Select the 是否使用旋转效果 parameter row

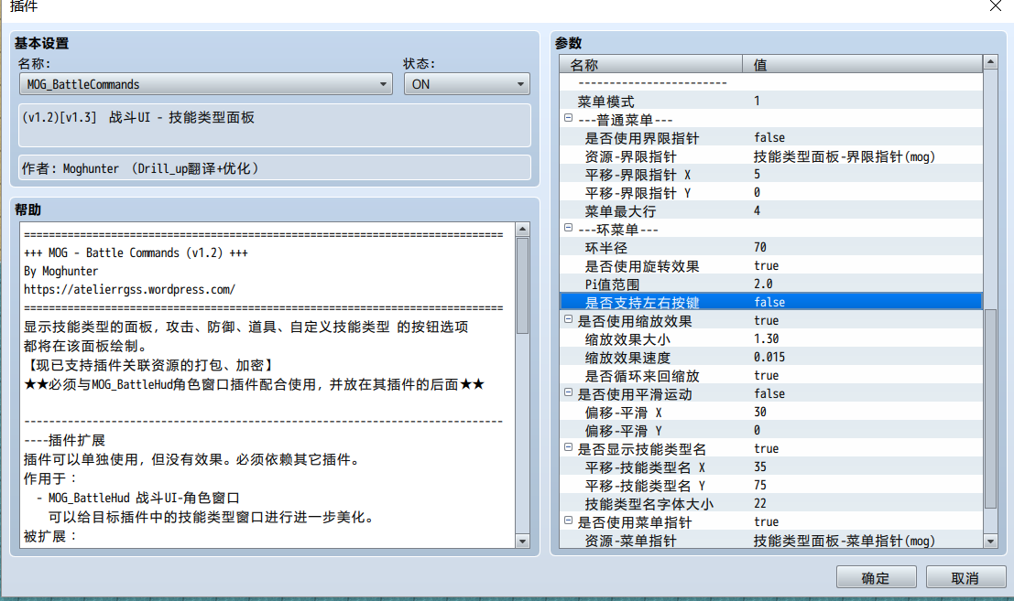pos(771,266)
